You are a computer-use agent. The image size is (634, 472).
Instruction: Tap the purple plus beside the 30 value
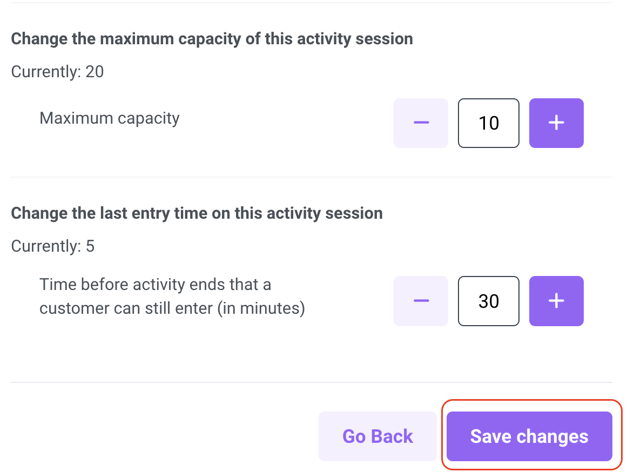(x=556, y=301)
